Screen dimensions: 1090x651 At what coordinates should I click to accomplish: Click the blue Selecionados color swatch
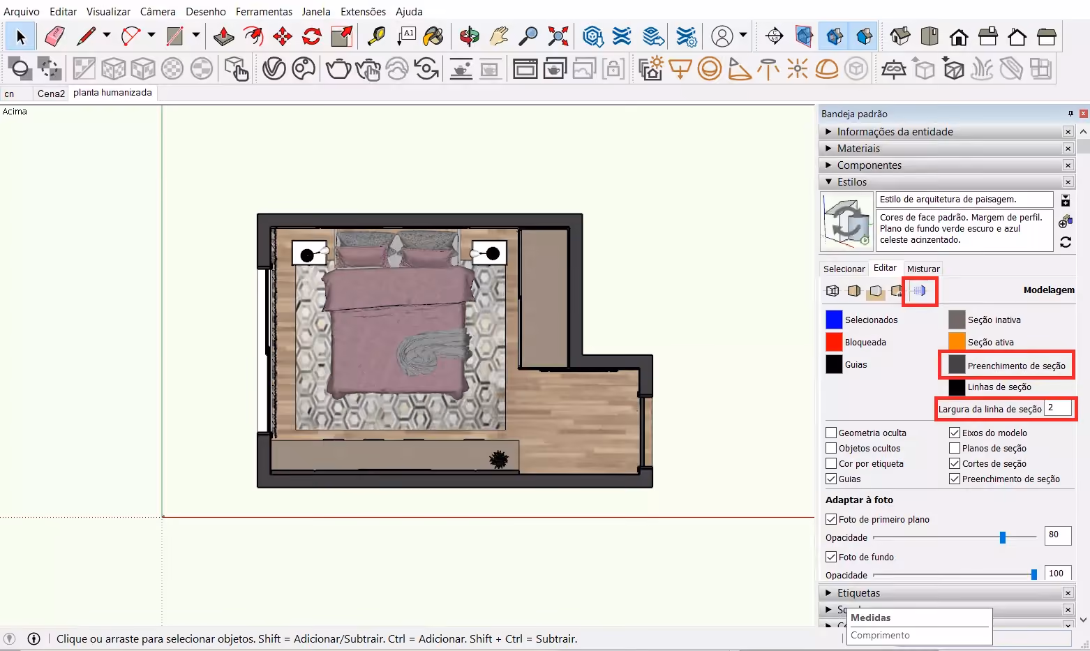[x=834, y=320]
